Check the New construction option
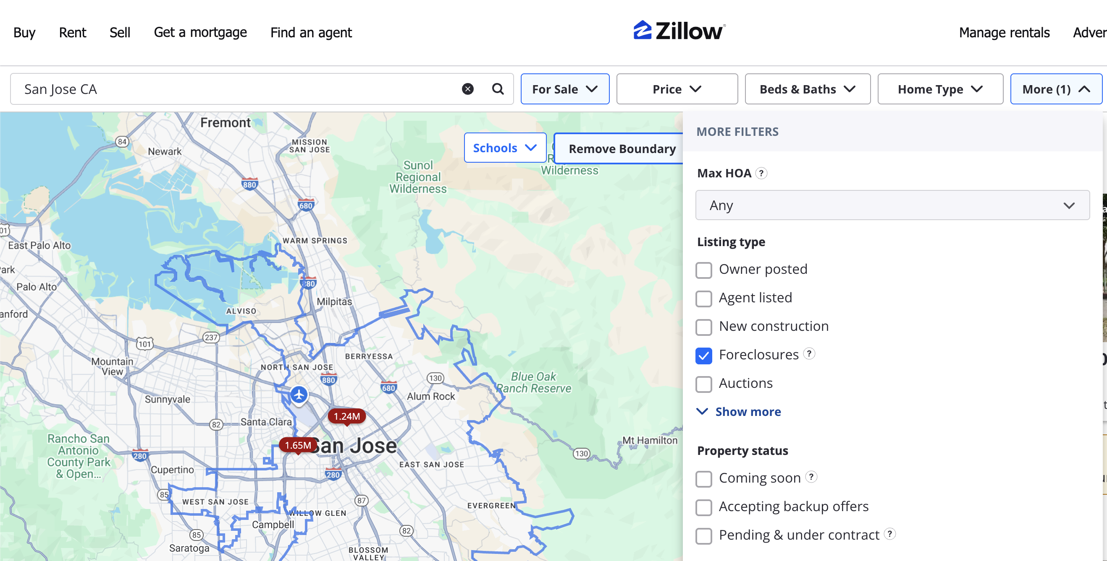 (704, 327)
